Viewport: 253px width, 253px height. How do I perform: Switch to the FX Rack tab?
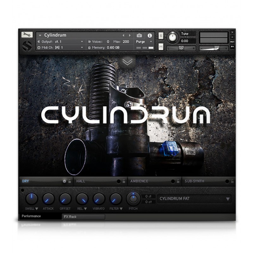(x=83, y=217)
